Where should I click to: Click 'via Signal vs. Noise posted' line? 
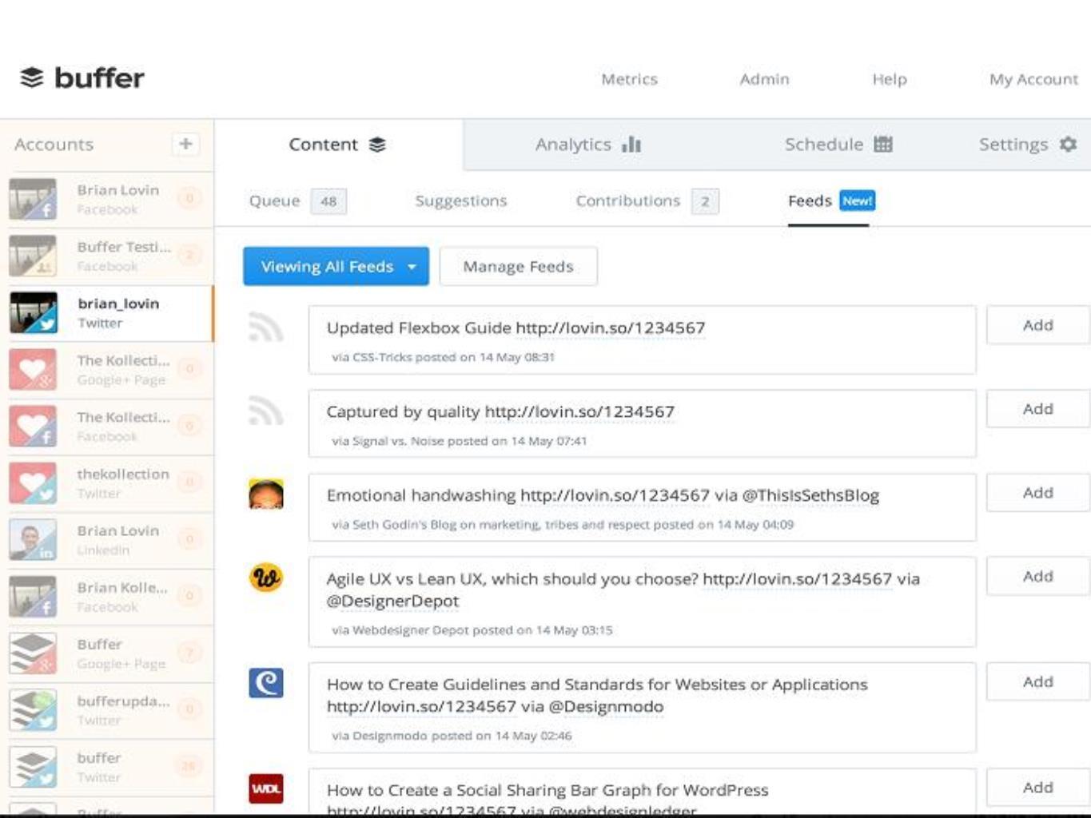459,441
